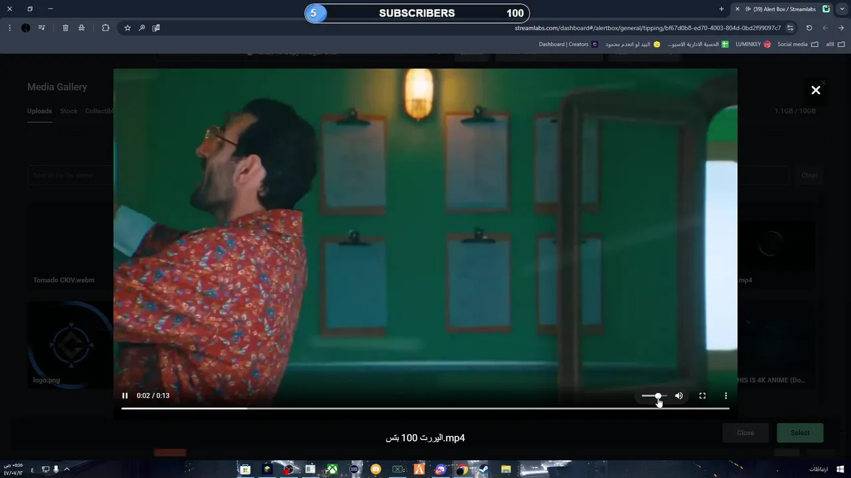Viewport: 851px width, 478px height.
Task: Bookmark this page with star icon
Action: [x=128, y=28]
